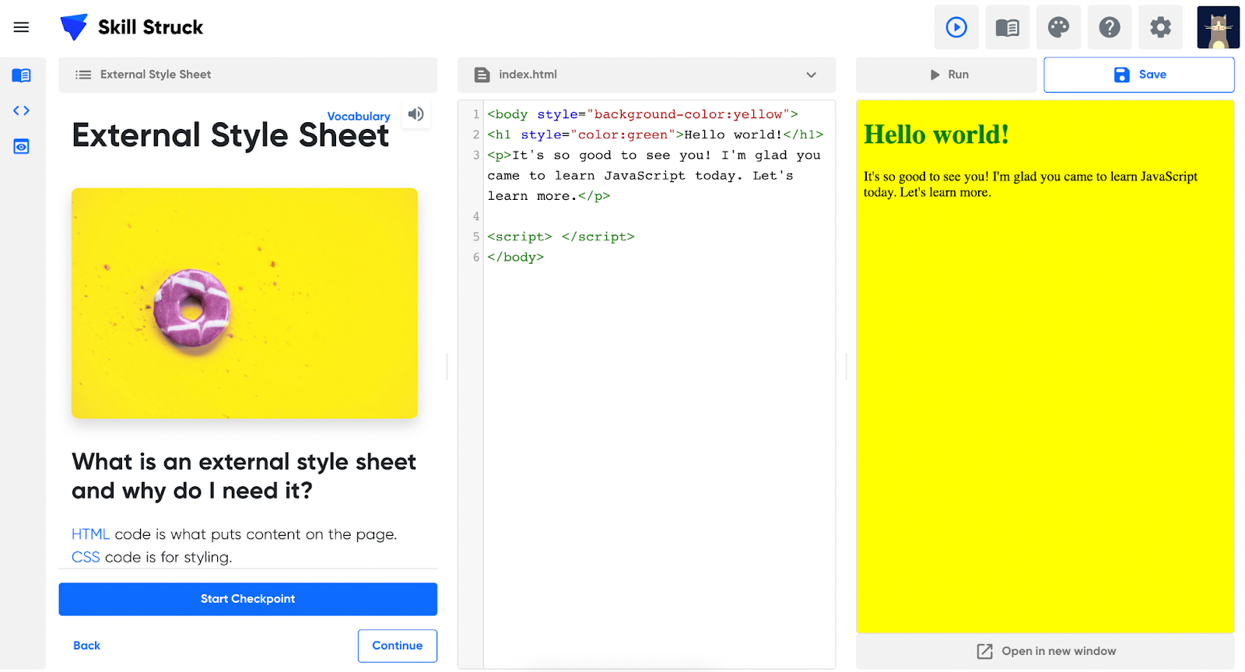Select the code editor icon in sidebar
Viewport: 1245px width, 672px height.
[x=21, y=110]
